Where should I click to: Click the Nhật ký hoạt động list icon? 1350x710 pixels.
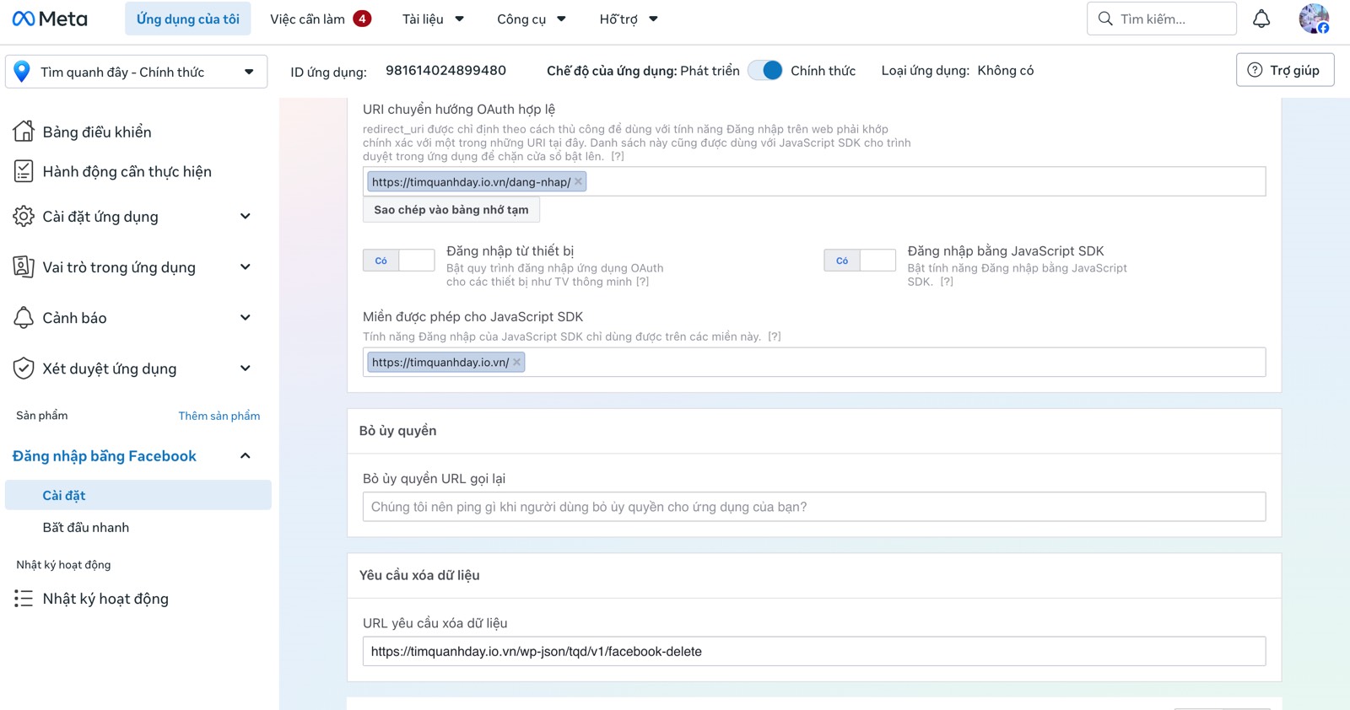point(24,599)
